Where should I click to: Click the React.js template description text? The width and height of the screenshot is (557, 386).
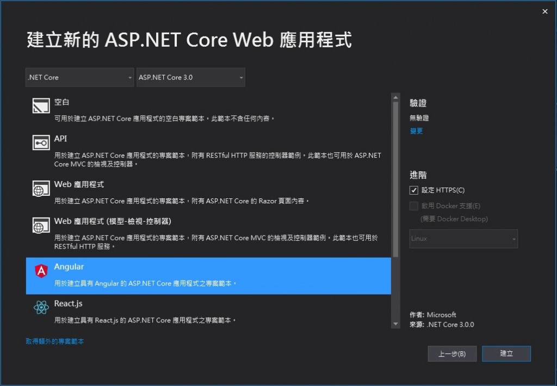tap(145, 320)
